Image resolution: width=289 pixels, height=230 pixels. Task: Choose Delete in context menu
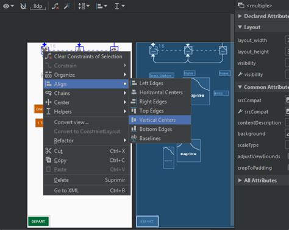[87, 180]
